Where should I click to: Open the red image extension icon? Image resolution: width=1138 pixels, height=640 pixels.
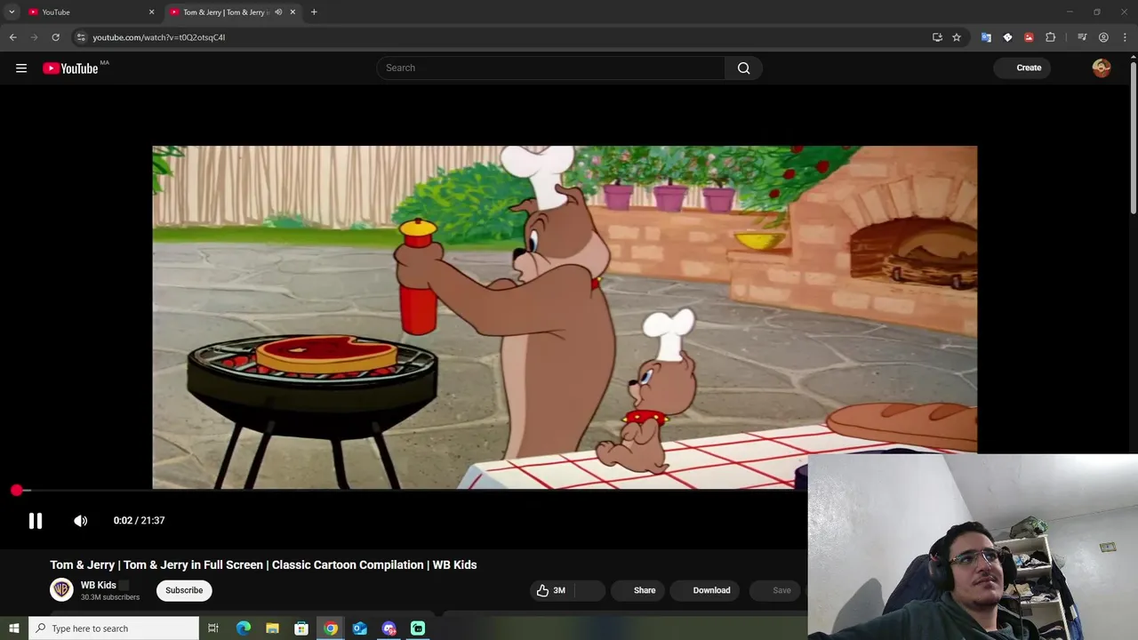pyautogui.click(x=1029, y=37)
